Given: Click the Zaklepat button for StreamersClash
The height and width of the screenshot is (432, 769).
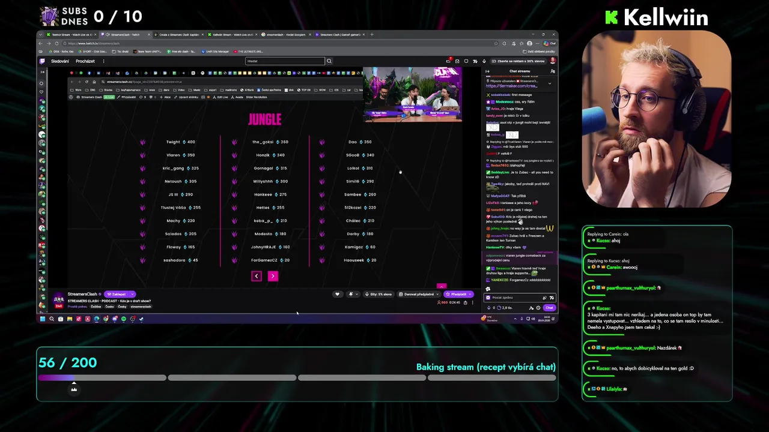Looking at the screenshot, I should point(116,294).
